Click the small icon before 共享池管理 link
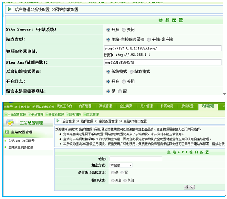227x199 pixels. click(47, 114)
